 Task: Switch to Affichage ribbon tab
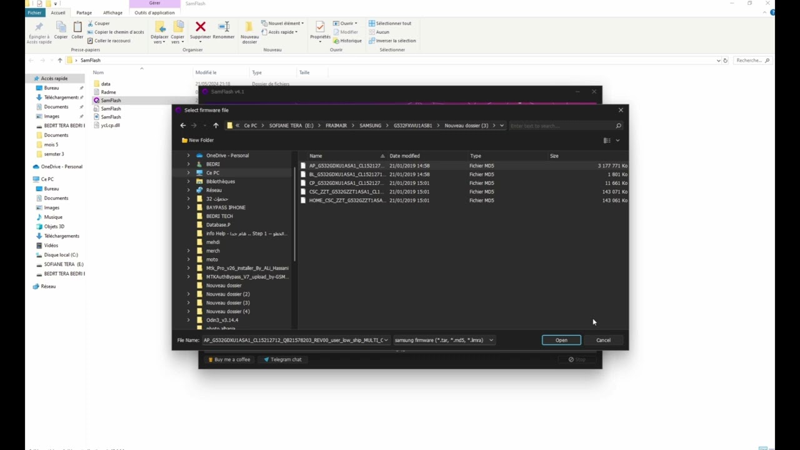coord(112,12)
